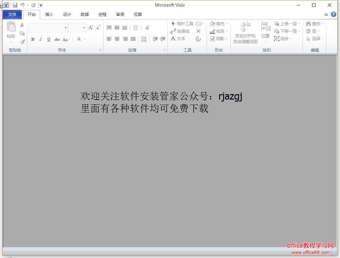Open the 组合 group menu
The height and width of the screenshot is (258, 340).
[283, 38]
